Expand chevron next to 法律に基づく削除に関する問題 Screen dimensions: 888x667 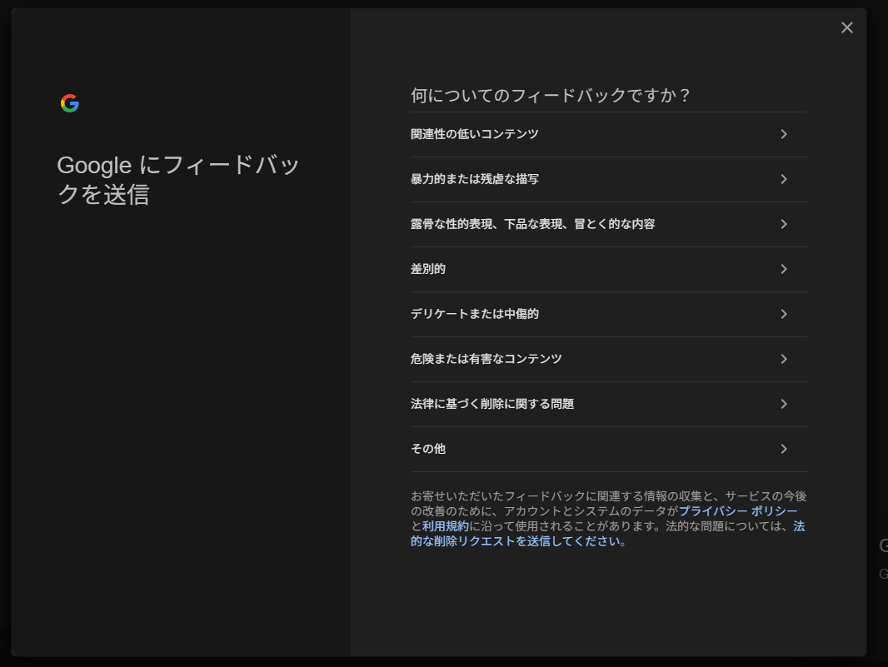(784, 404)
